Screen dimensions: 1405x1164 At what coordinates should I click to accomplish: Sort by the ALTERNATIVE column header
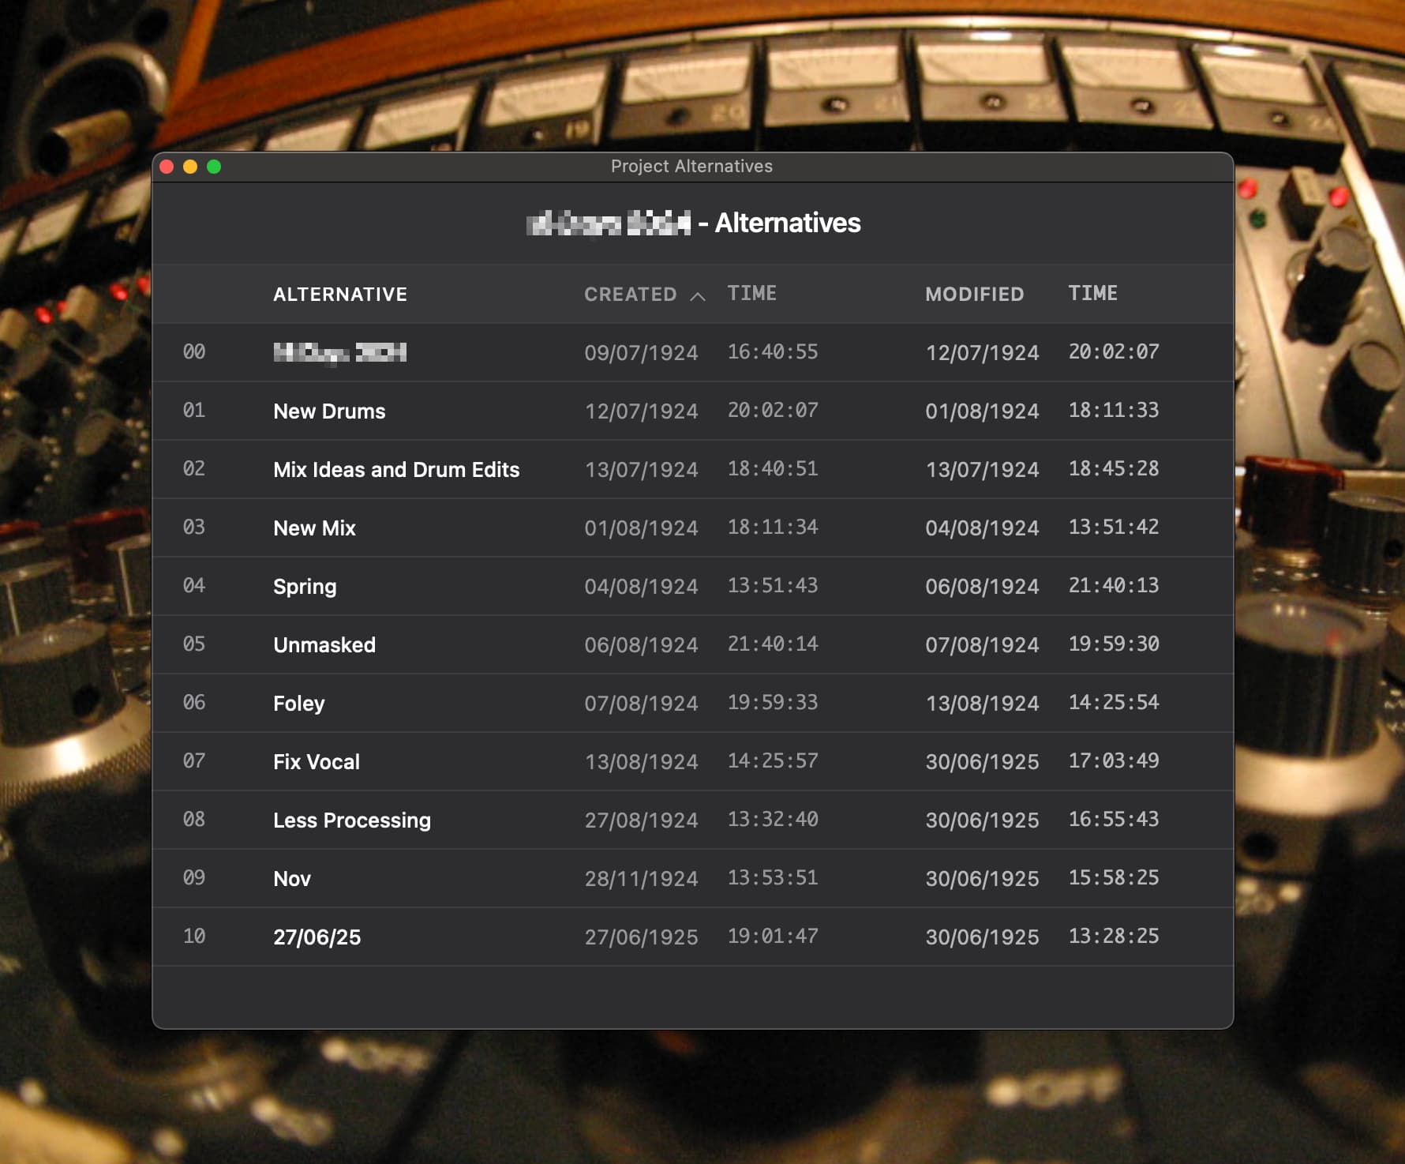tap(340, 295)
